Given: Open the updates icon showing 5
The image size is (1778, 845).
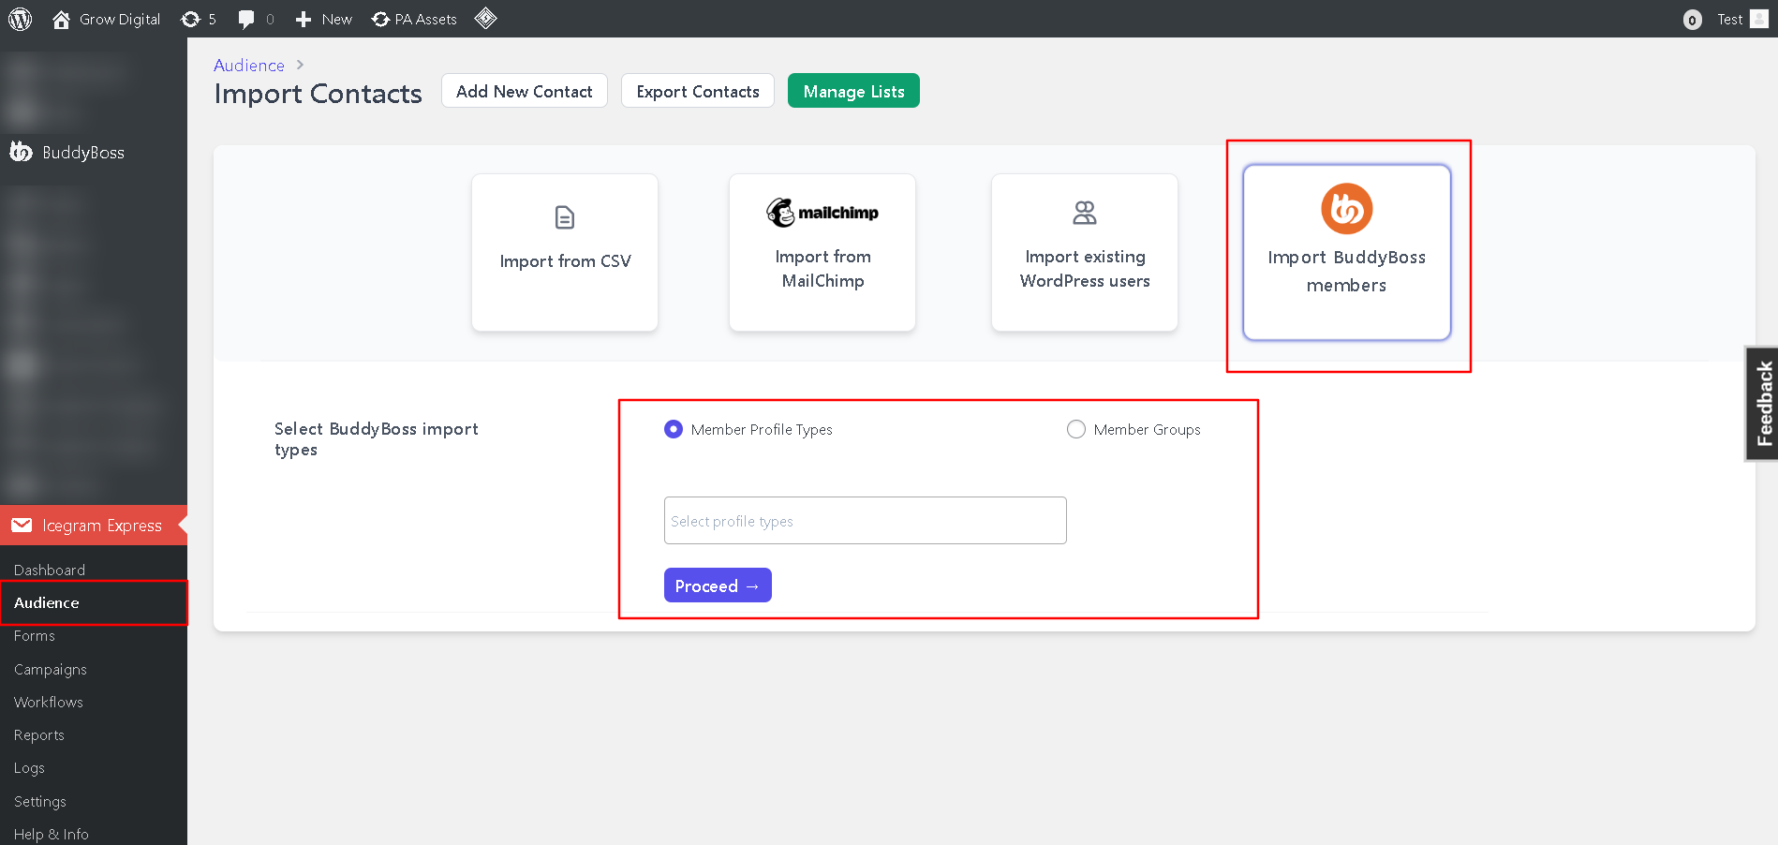Looking at the screenshot, I should pyautogui.click(x=191, y=19).
